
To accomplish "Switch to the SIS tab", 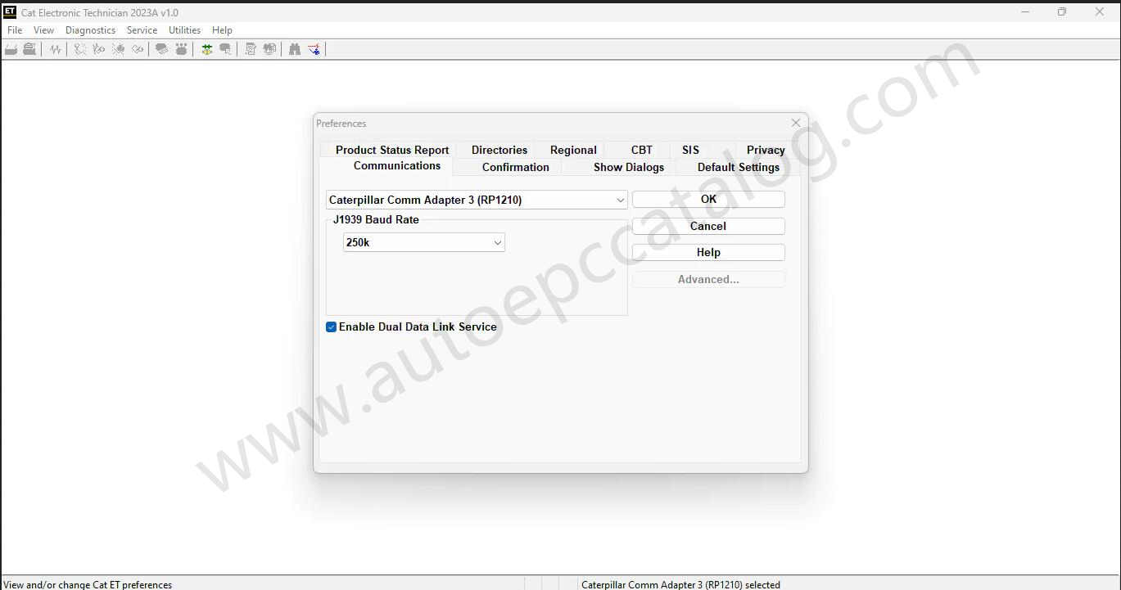I will tap(690, 150).
